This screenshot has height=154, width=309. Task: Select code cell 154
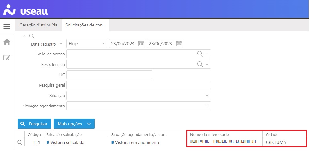point(34,142)
